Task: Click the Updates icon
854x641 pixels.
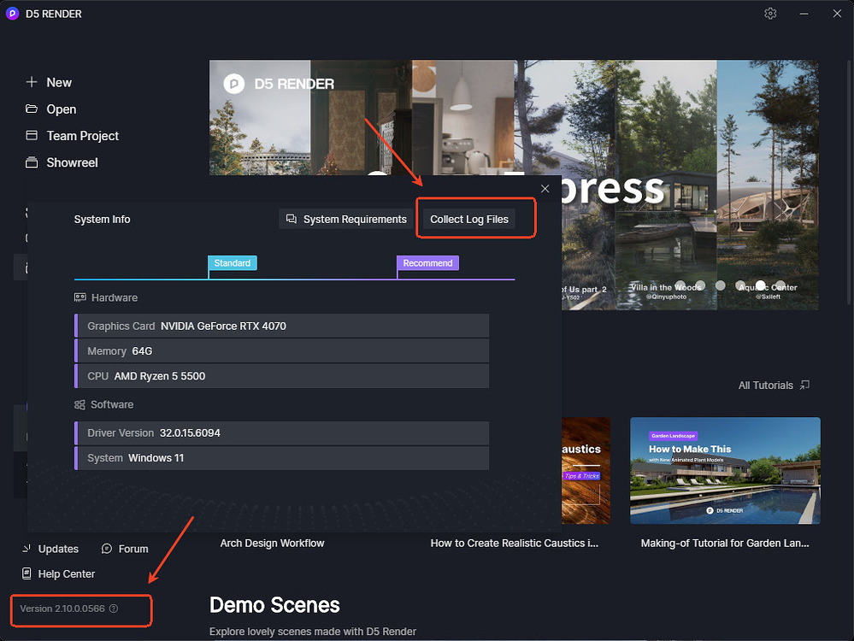Action: click(27, 549)
